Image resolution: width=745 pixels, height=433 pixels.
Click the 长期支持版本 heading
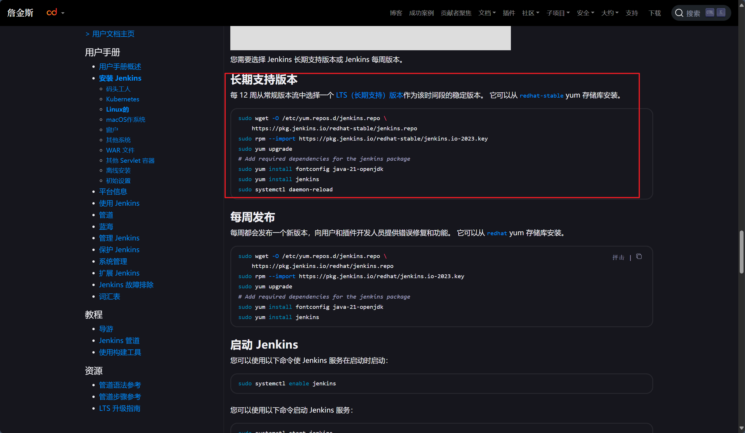pos(264,79)
